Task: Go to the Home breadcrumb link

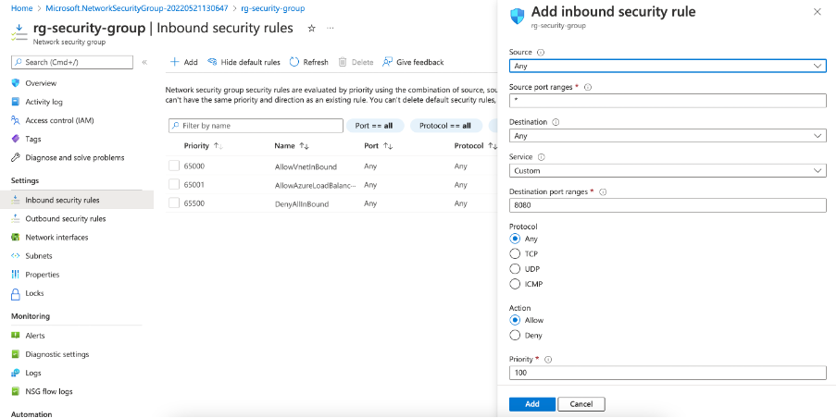Action: pos(22,8)
